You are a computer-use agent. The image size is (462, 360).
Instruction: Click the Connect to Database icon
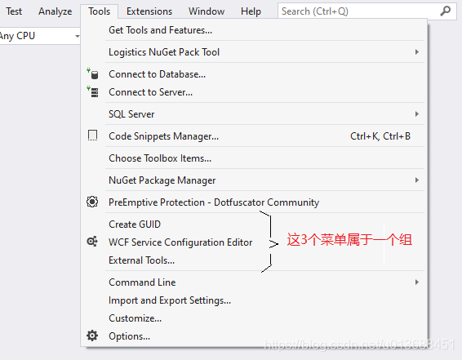pyautogui.click(x=92, y=74)
